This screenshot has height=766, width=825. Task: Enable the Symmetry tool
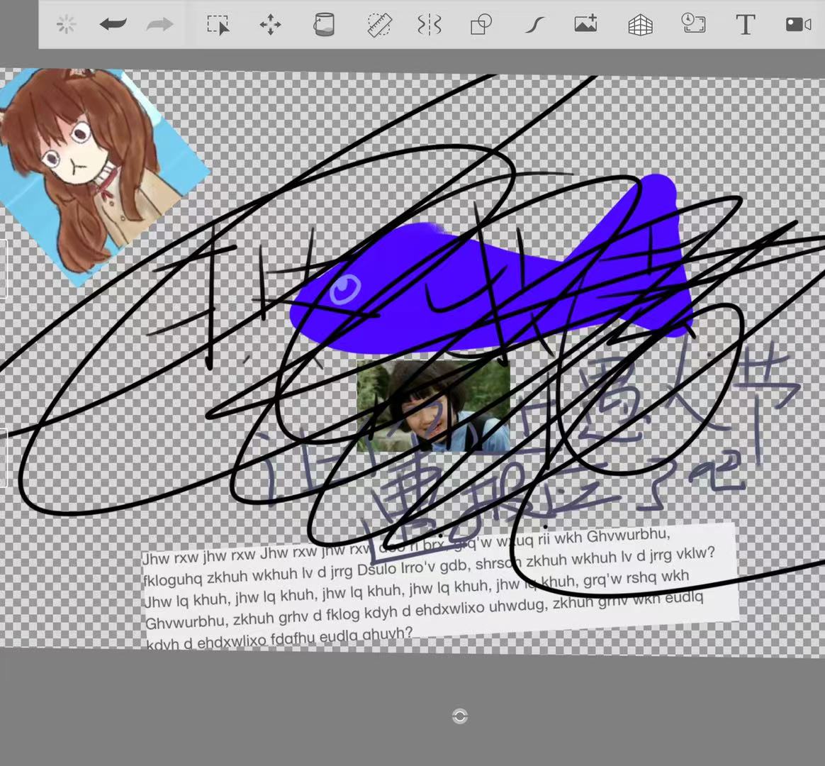(430, 25)
